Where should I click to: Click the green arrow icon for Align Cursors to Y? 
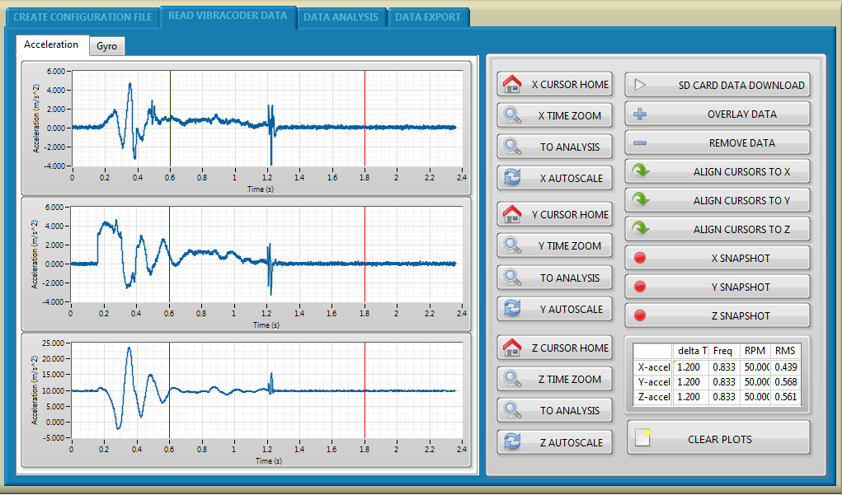coord(640,200)
